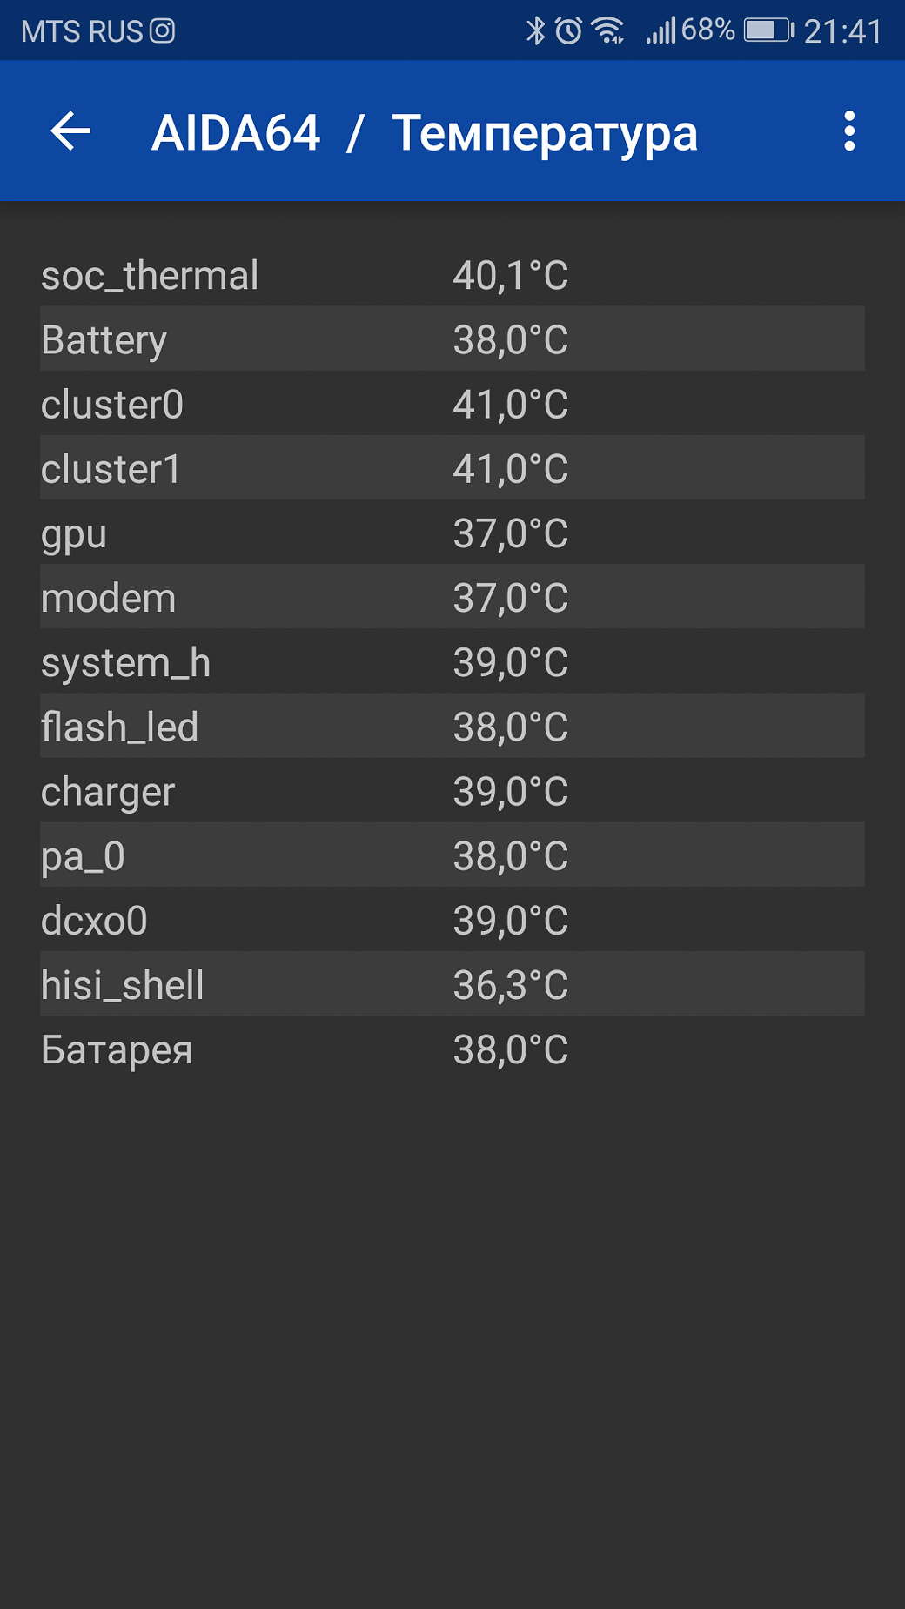Tap the hisi_shell 36,3°C row
This screenshot has width=905, height=1609.
[x=452, y=984]
